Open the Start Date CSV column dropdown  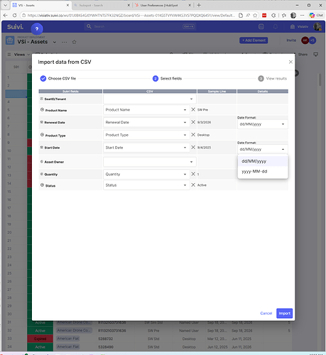(x=146, y=148)
